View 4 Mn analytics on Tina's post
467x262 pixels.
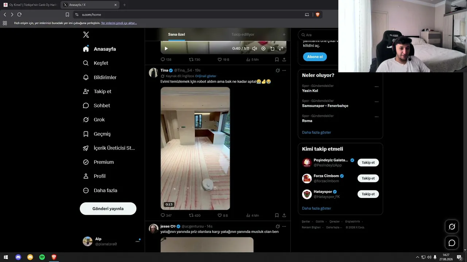(x=252, y=215)
